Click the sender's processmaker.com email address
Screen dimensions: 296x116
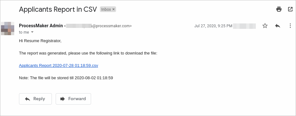click(x=98, y=26)
